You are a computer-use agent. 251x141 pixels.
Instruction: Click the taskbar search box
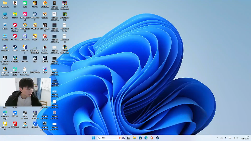[107, 138]
